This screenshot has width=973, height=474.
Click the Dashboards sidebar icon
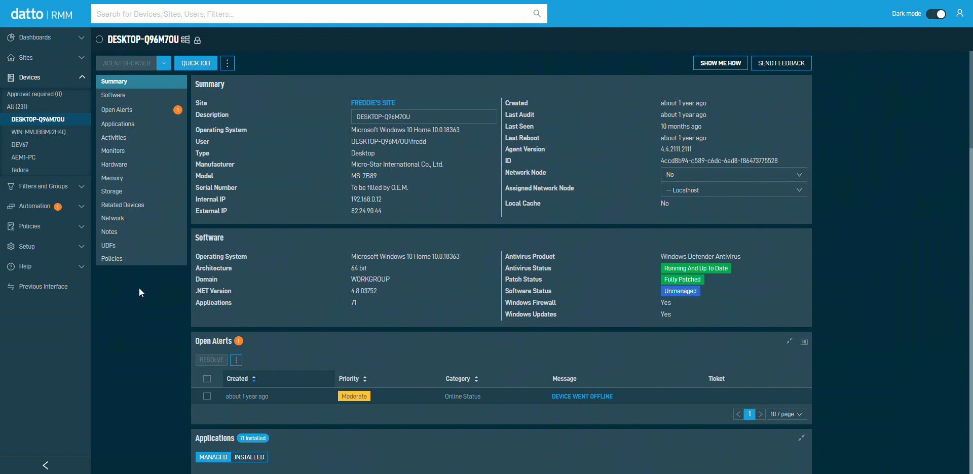point(11,37)
